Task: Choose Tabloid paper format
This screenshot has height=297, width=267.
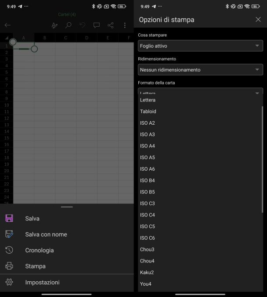Action: coord(200,112)
